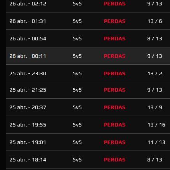The width and height of the screenshot is (170, 170).
Task: Click the 13 / 9 score
Action: (155, 107)
